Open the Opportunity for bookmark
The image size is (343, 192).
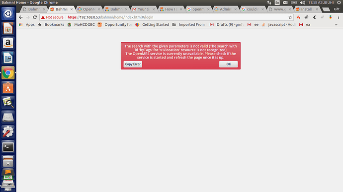115,25
